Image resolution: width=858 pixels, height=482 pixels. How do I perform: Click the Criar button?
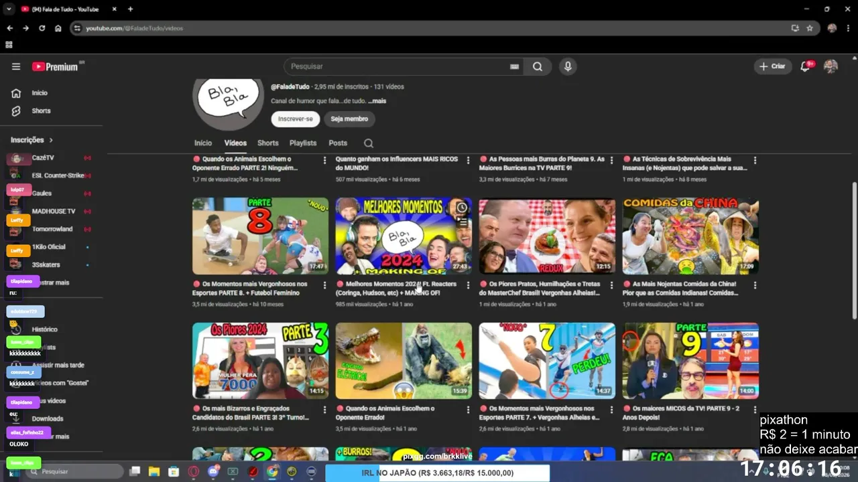[x=772, y=66]
